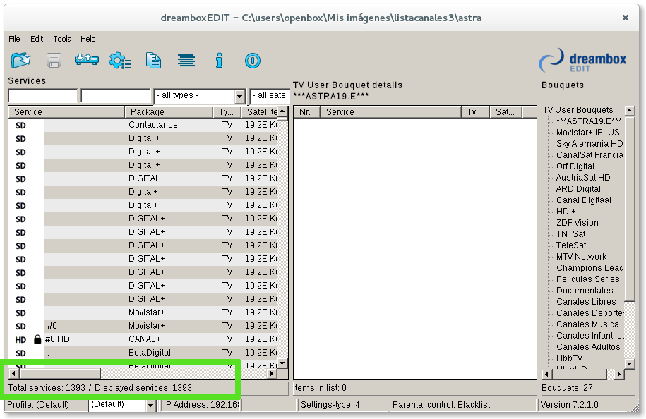Sort services by Package column header
The image size is (646, 419).
click(169, 112)
